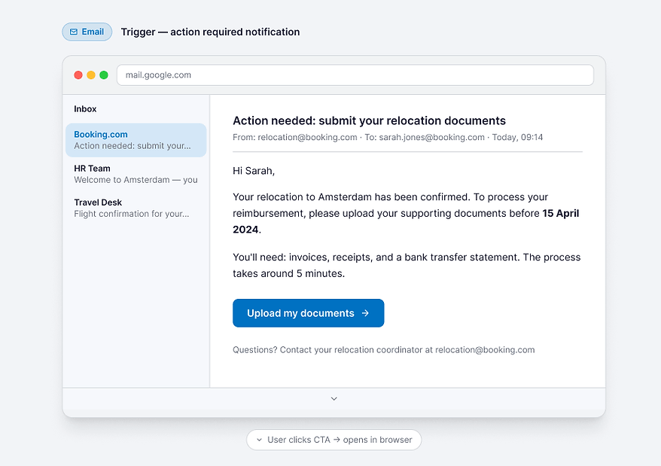Image resolution: width=661 pixels, height=466 pixels.
Task: Click the red close window dot
Action: click(x=78, y=75)
